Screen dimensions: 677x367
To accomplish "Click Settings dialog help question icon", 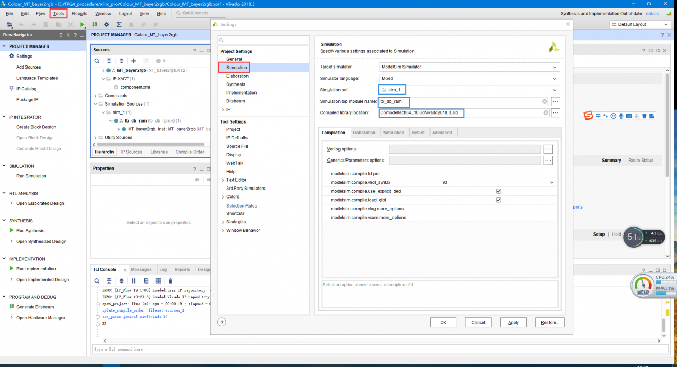I will 222,322.
